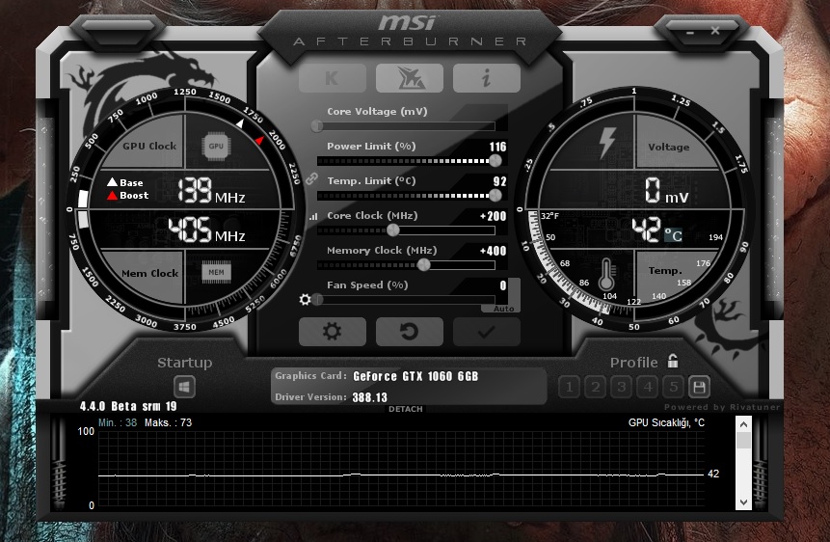Click the GeForce GTX 1060 6GB text
830x542 pixels.
415,376
